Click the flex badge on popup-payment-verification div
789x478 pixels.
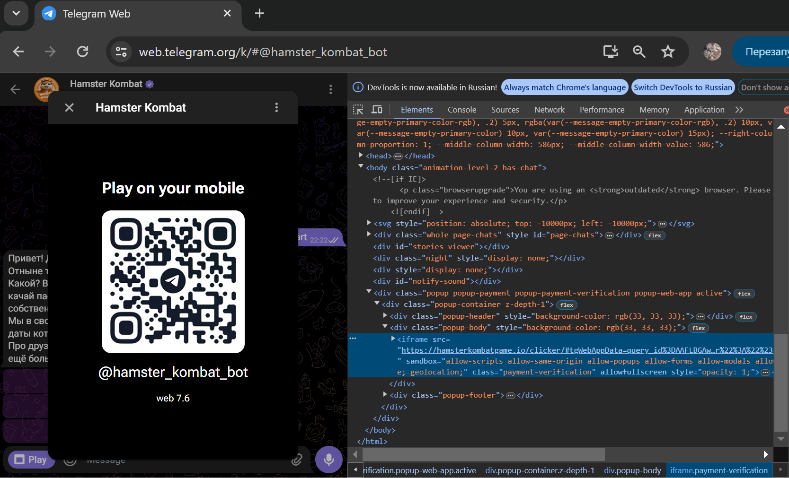[744, 294]
